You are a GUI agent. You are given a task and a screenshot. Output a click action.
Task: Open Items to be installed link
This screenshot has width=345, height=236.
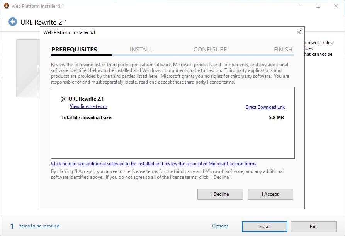point(39,226)
